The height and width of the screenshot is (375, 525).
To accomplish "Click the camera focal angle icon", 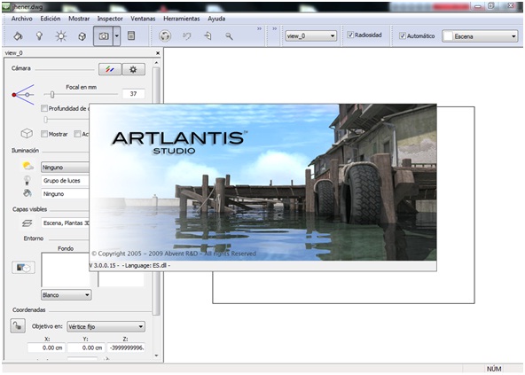I will [x=23, y=95].
